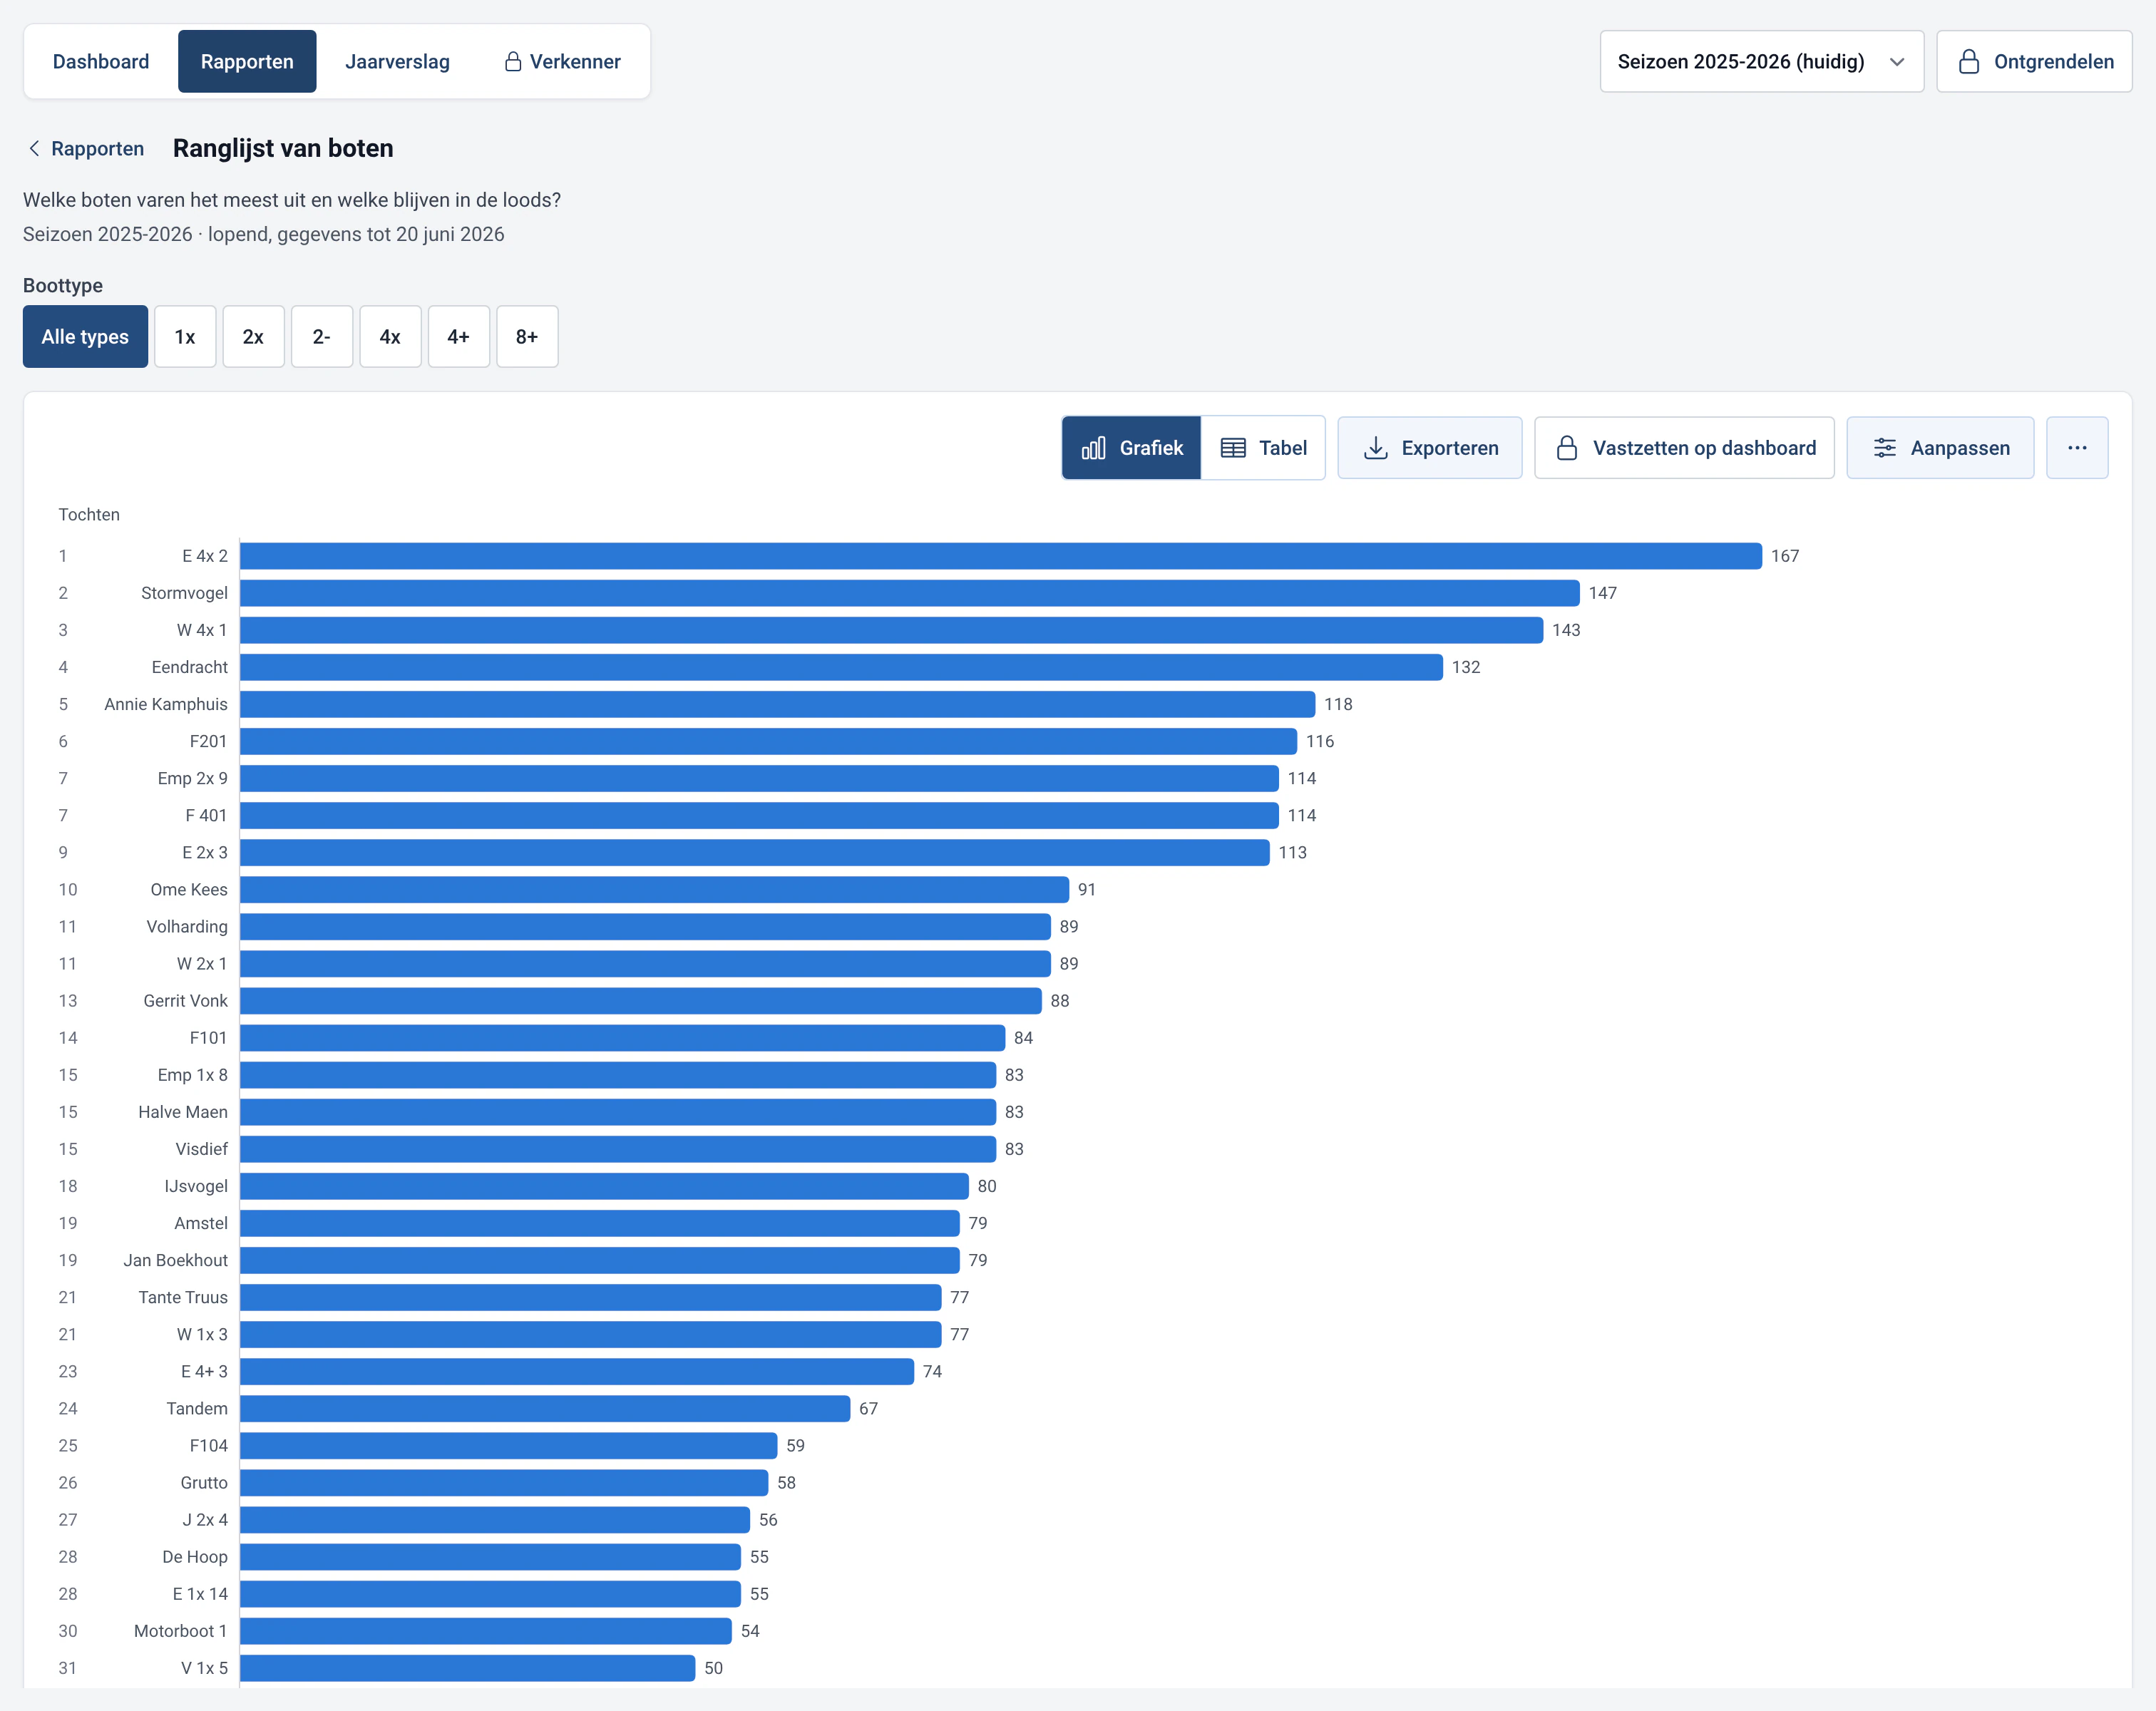
Task: Filter boats by 2x type
Action: pos(253,336)
